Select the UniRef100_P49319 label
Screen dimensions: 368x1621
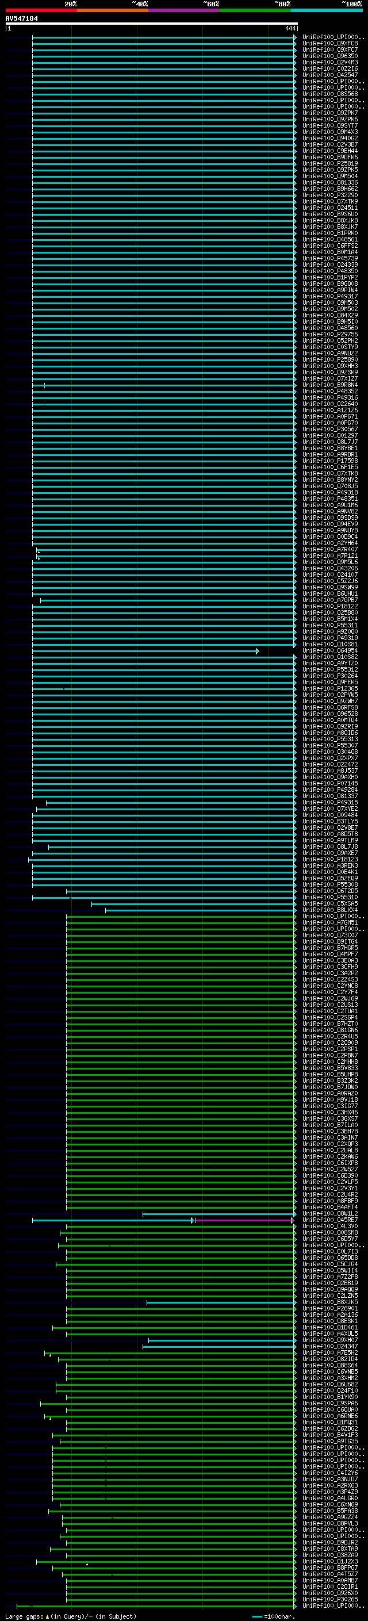[x=329, y=638]
